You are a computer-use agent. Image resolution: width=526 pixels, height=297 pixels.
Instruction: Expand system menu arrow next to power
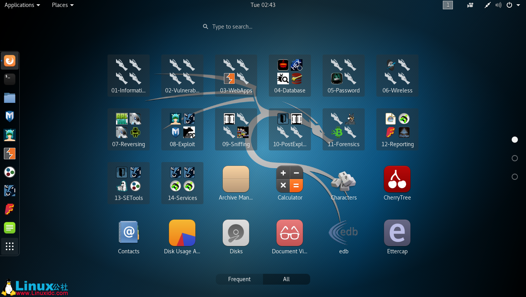[518, 5]
